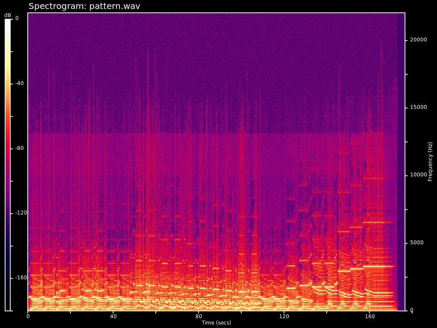Image resolution: width=437 pixels, height=328 pixels.
Task: Click the -160 dB color scale label
Action: (21, 278)
